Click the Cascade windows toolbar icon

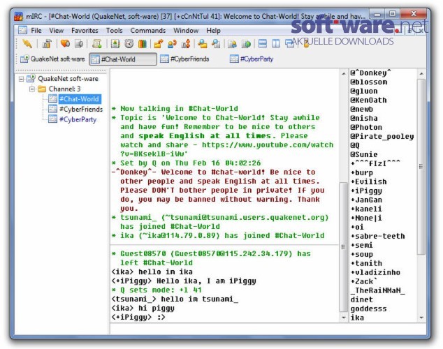(x=289, y=44)
